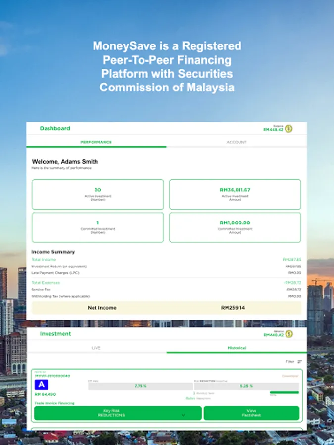
Task: Click the Service Fee row label
Action: (41, 289)
